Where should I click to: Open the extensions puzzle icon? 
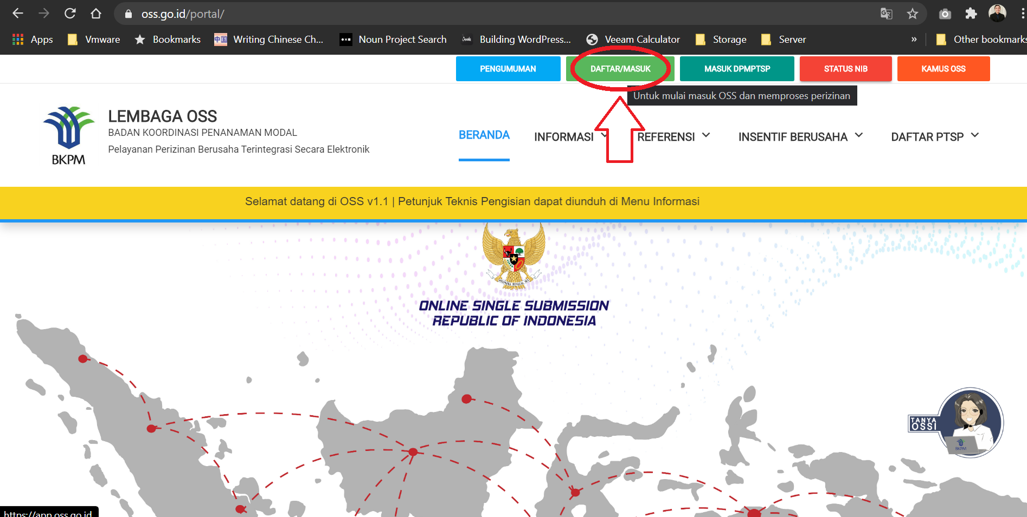[971, 14]
